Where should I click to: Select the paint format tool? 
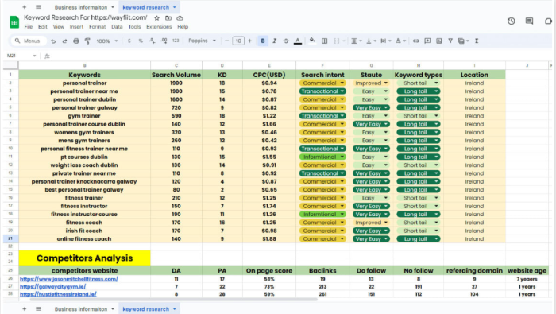point(87,41)
